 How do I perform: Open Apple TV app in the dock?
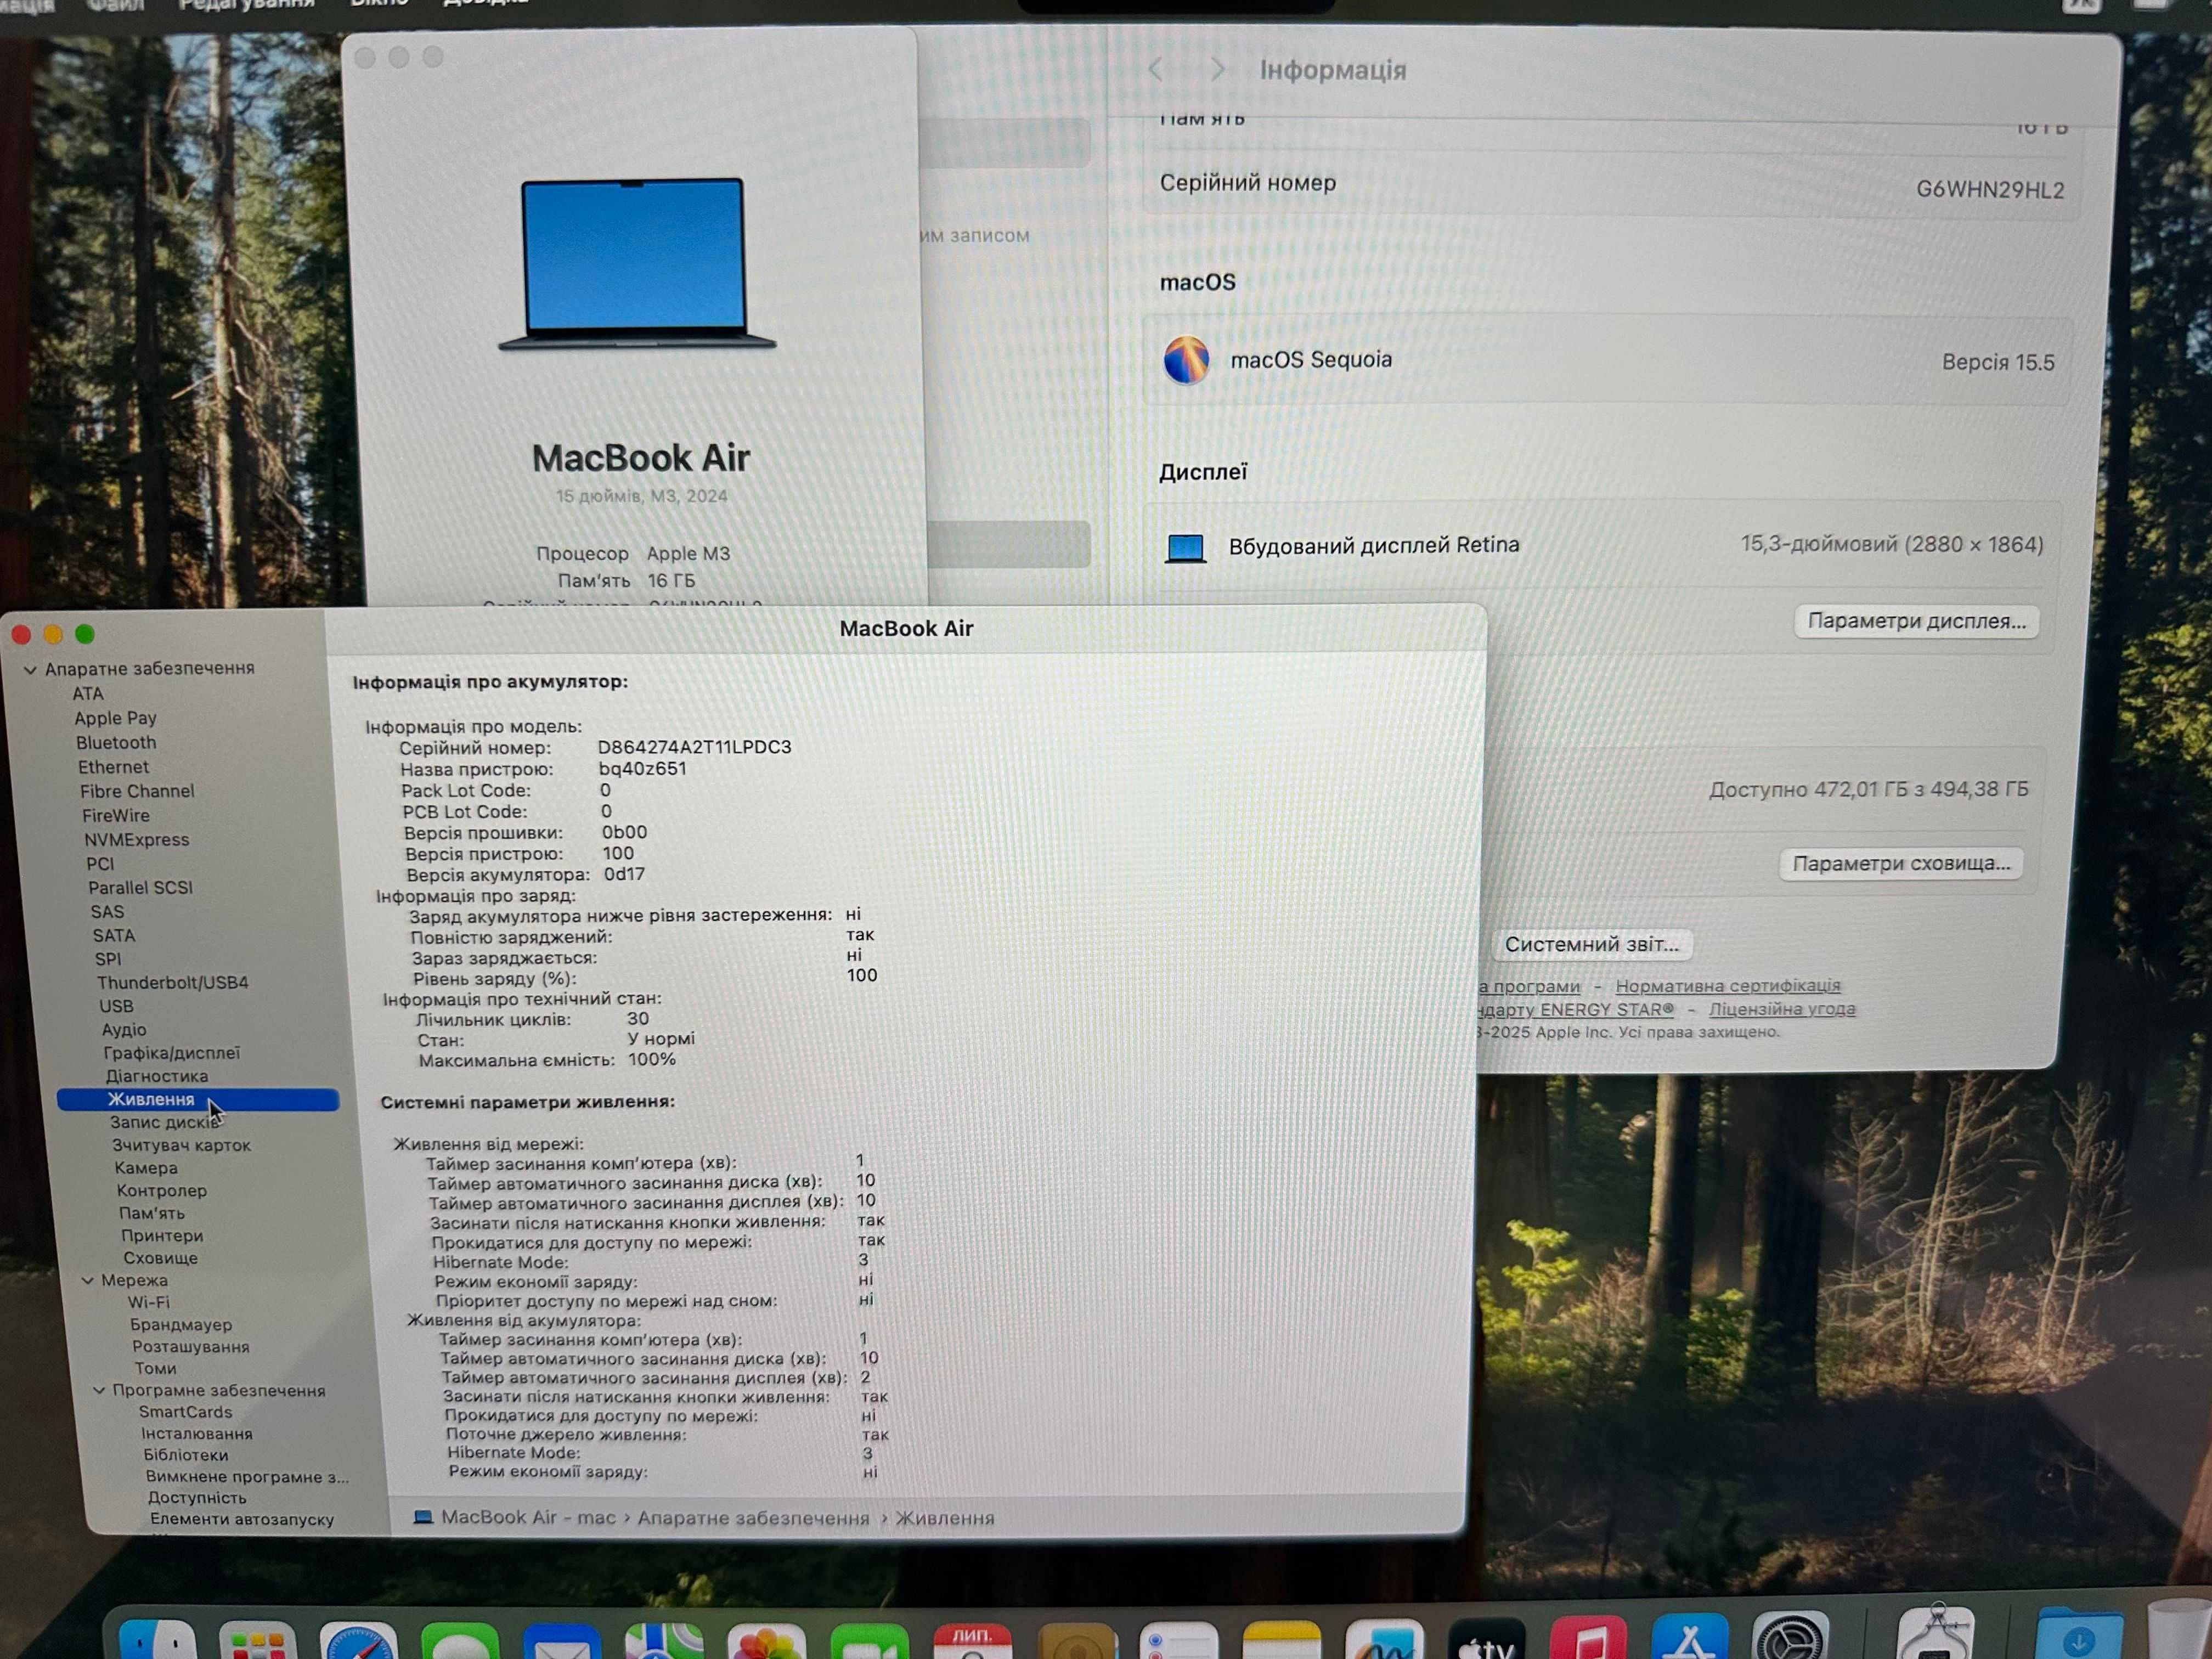point(1488,1638)
